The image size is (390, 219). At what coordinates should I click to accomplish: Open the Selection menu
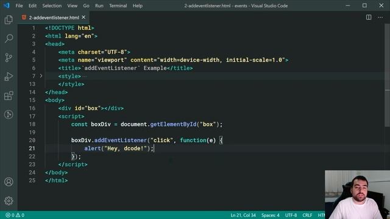52,5
